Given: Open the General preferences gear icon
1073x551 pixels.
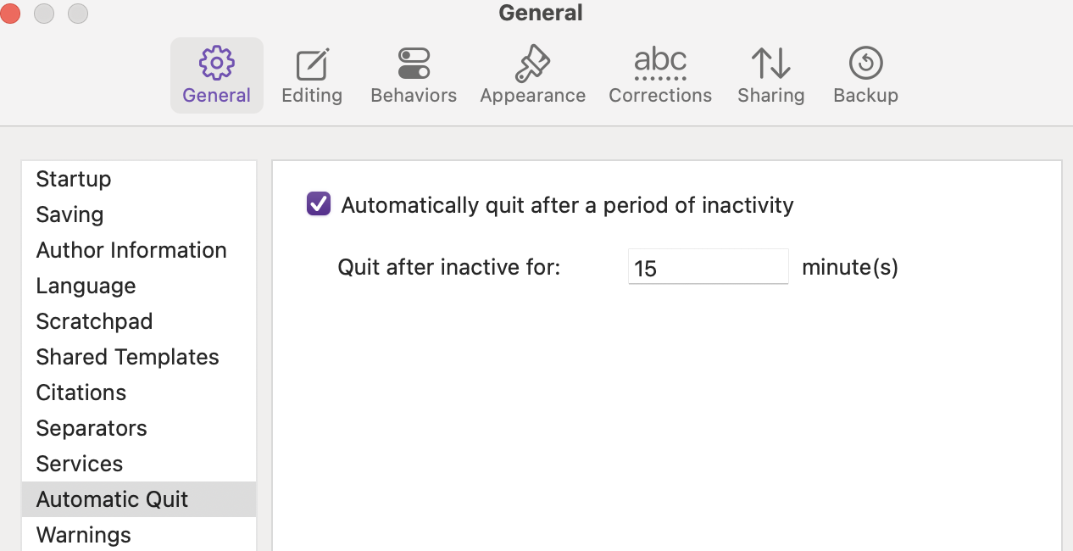Looking at the screenshot, I should tap(217, 64).
